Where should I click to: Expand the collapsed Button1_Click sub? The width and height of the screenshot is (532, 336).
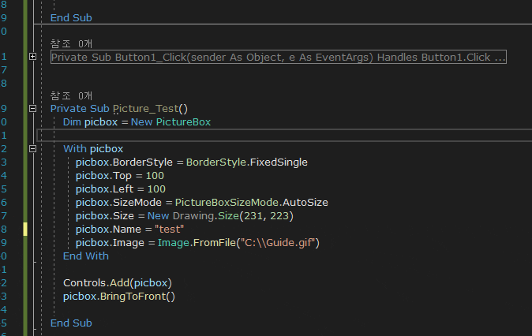pyautogui.click(x=32, y=57)
